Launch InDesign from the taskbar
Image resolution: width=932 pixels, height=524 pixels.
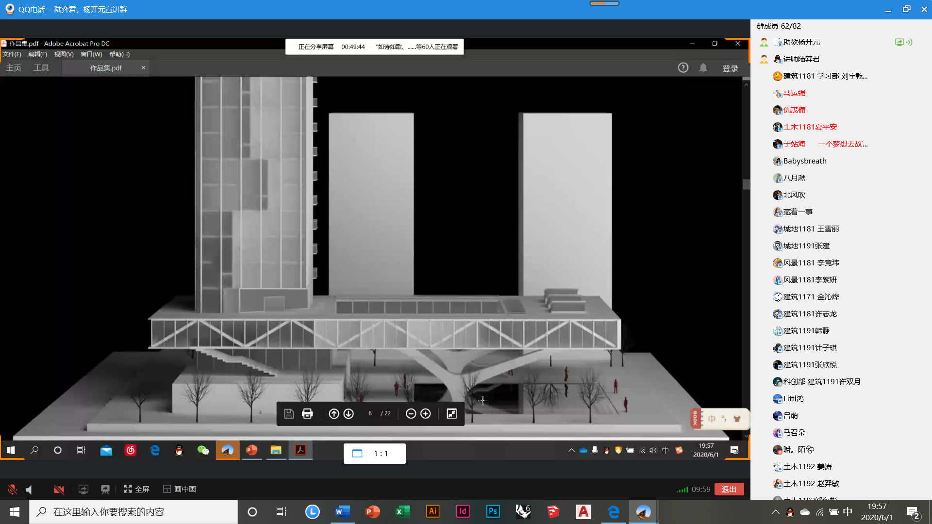pyautogui.click(x=463, y=511)
